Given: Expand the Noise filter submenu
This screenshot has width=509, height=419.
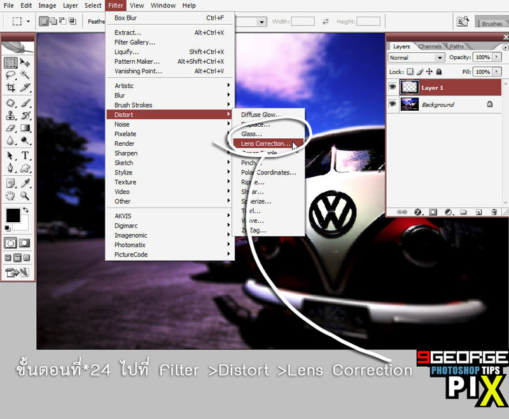Looking at the screenshot, I should click(169, 124).
